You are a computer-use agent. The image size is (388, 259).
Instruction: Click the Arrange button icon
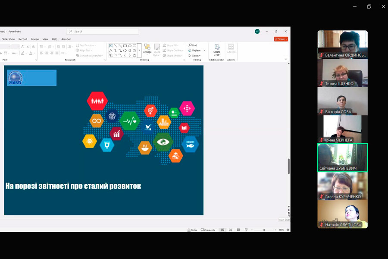pyautogui.click(x=147, y=47)
